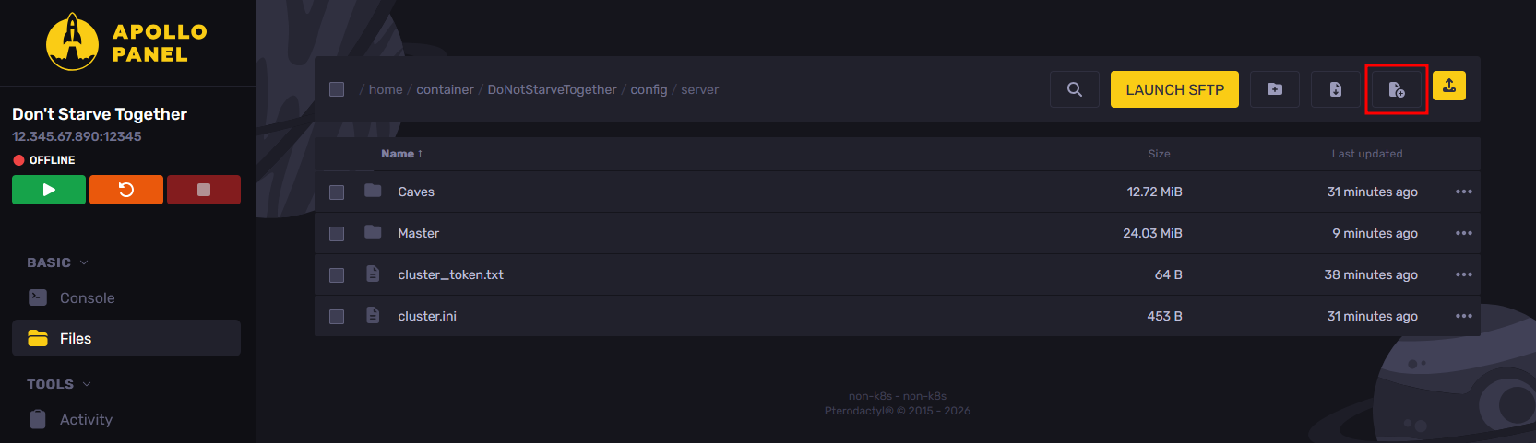Click the yellow upload icon button
Screen dimensions: 1536x443
tap(1449, 86)
